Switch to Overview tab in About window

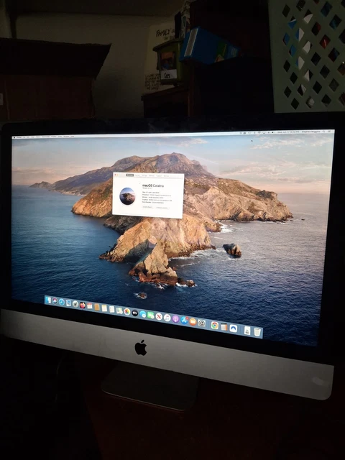(x=129, y=175)
